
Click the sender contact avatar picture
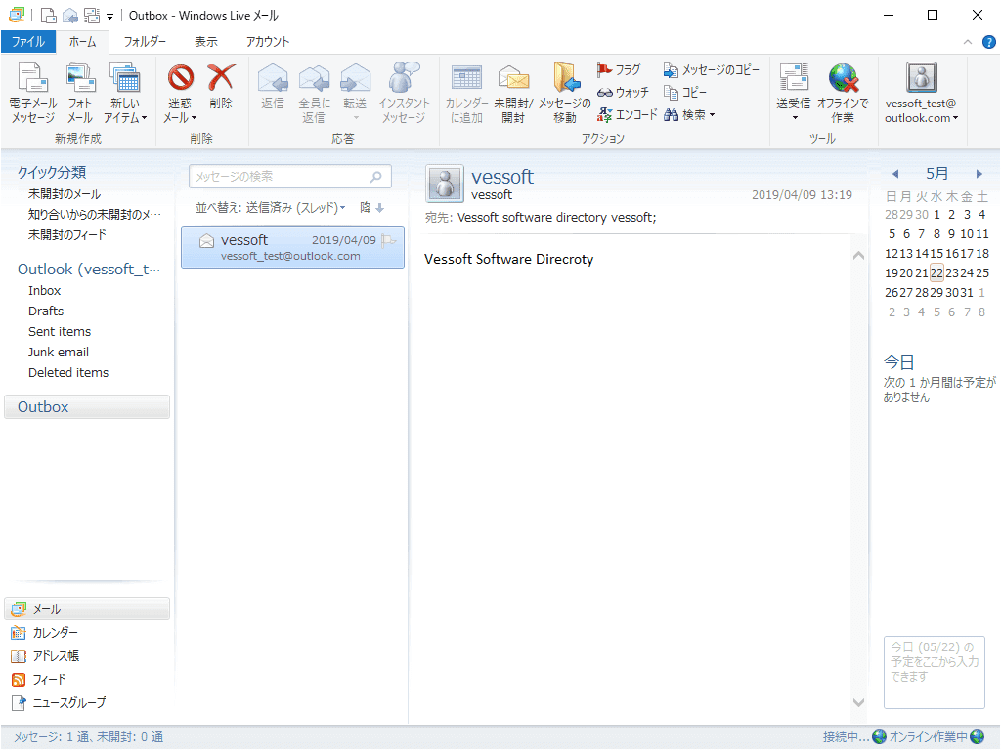point(445,185)
